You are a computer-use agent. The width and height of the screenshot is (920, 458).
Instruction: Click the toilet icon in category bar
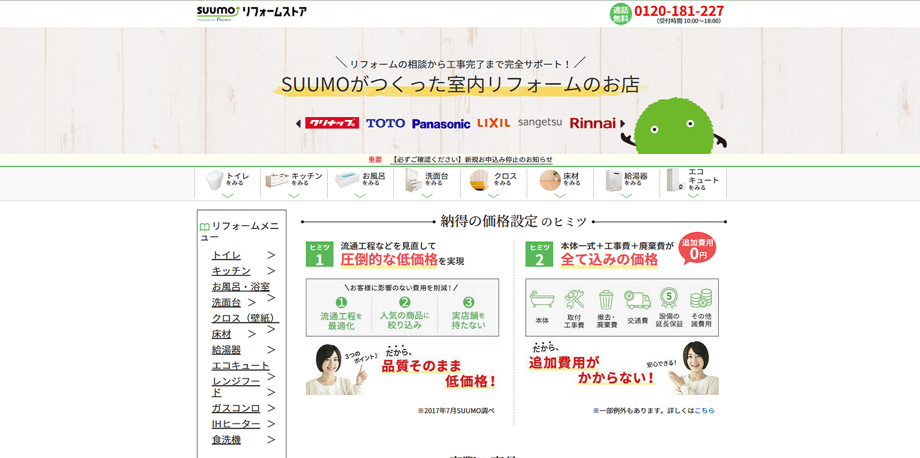214,180
